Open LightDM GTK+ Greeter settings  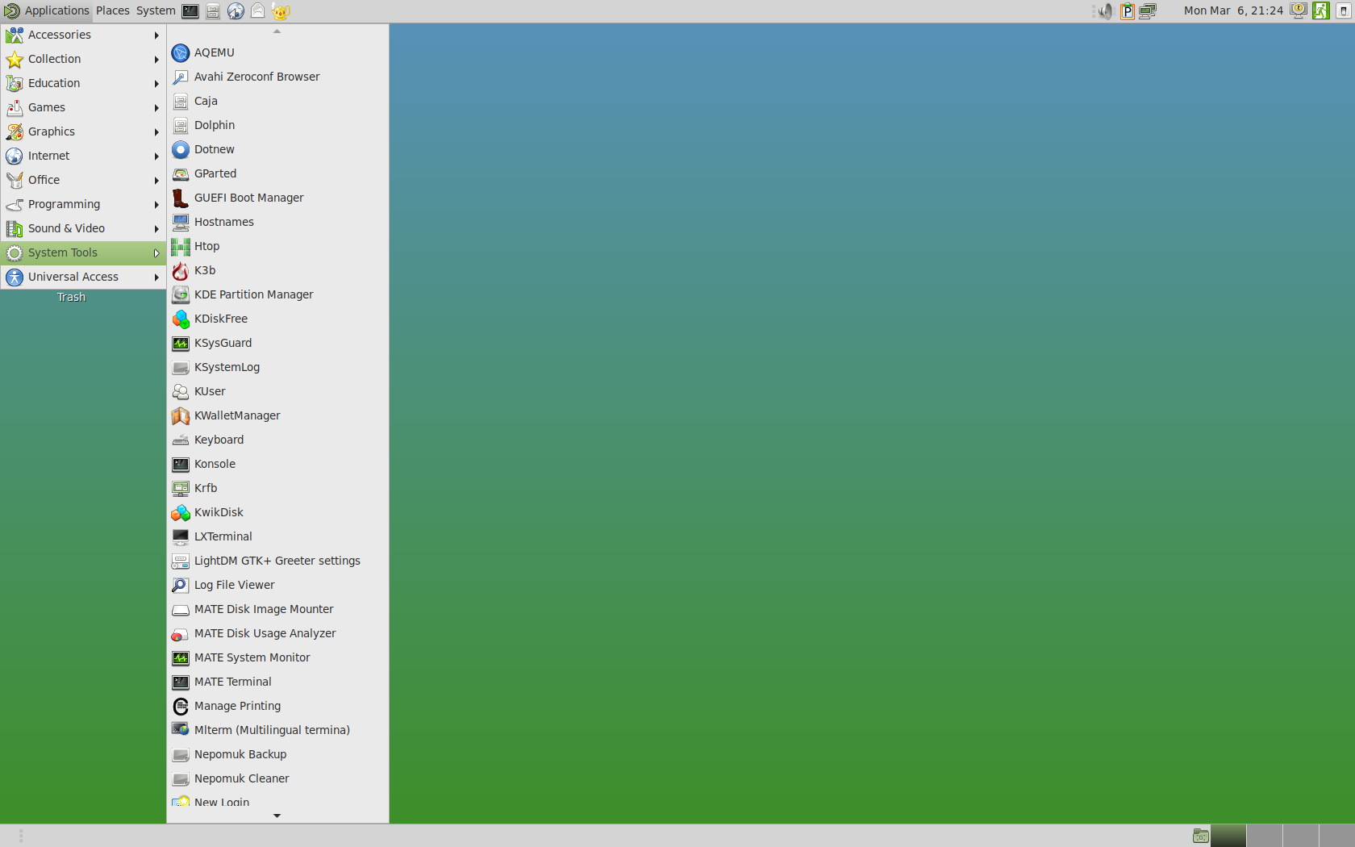[277, 561]
